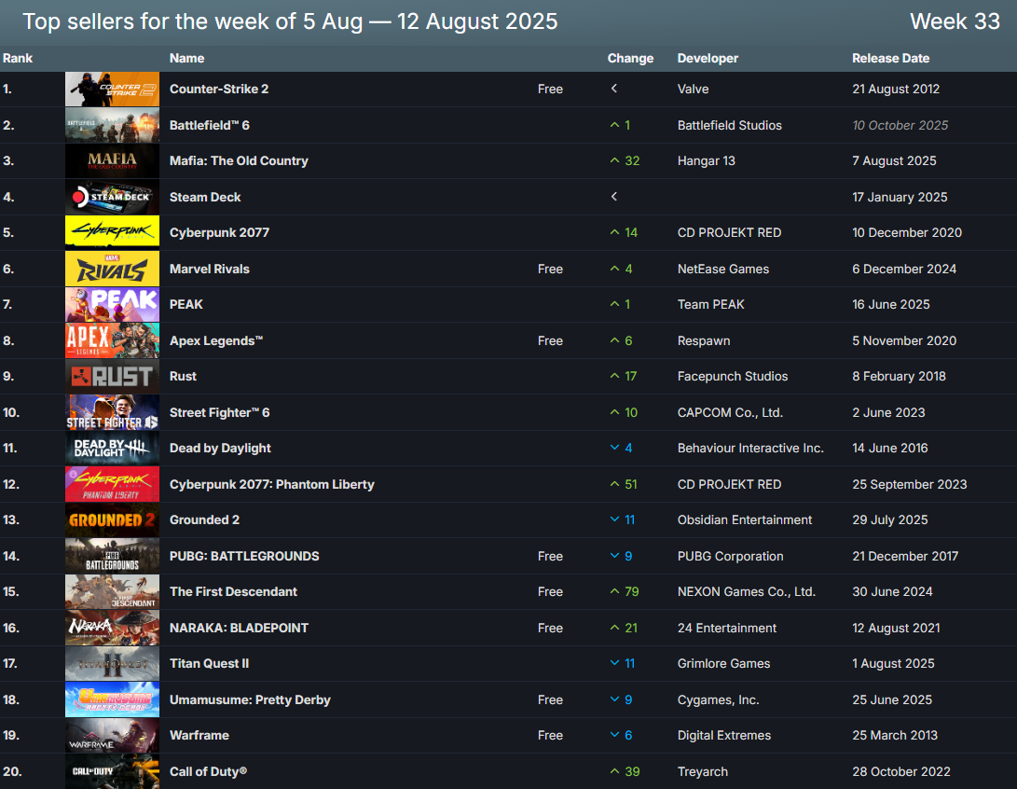Click the Rank column header
Viewport: 1017px width, 789px height.
click(x=18, y=59)
